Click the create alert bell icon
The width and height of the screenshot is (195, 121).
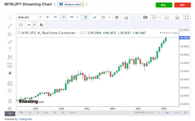pyautogui.click(x=41, y=25)
